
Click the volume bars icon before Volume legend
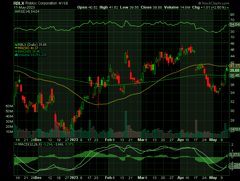coord(16,55)
